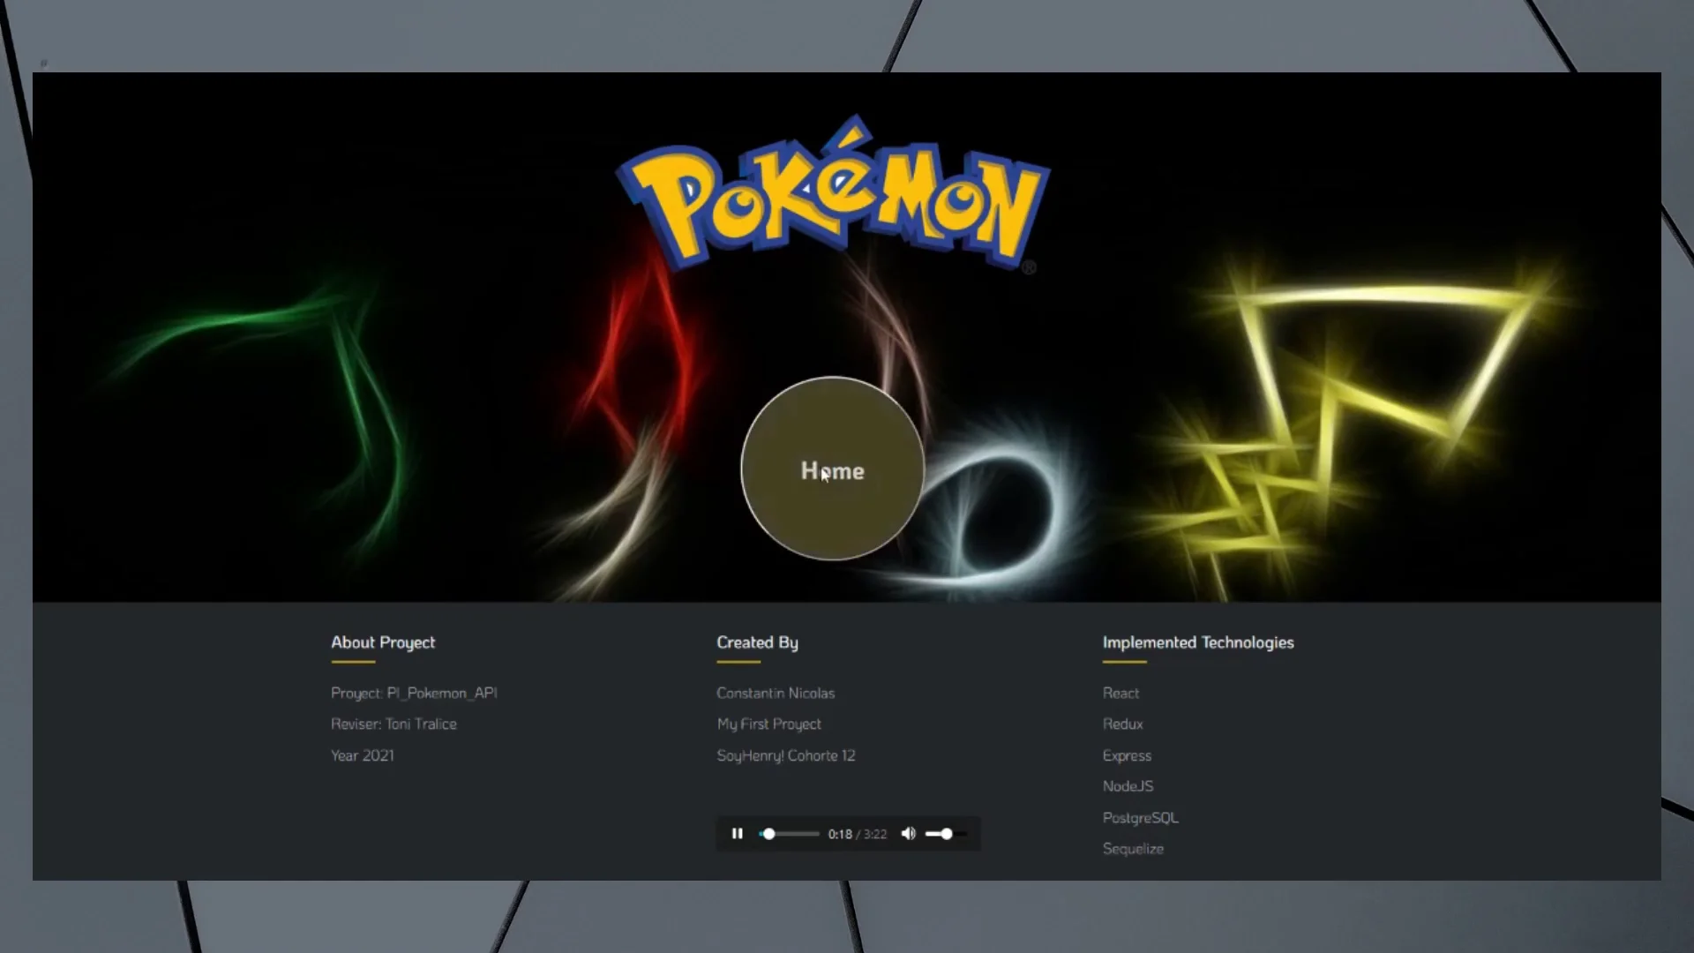This screenshot has width=1694, height=953.
Task: Open the React technology link
Action: (1121, 693)
